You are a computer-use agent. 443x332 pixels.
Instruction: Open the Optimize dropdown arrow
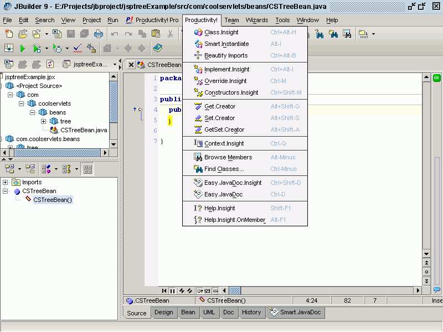67,49
